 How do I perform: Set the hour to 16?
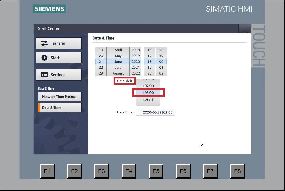pos(150,50)
